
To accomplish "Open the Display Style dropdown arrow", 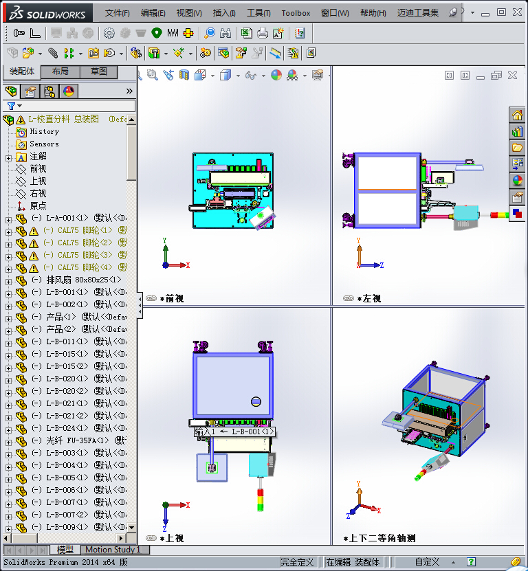I will 238,76.
